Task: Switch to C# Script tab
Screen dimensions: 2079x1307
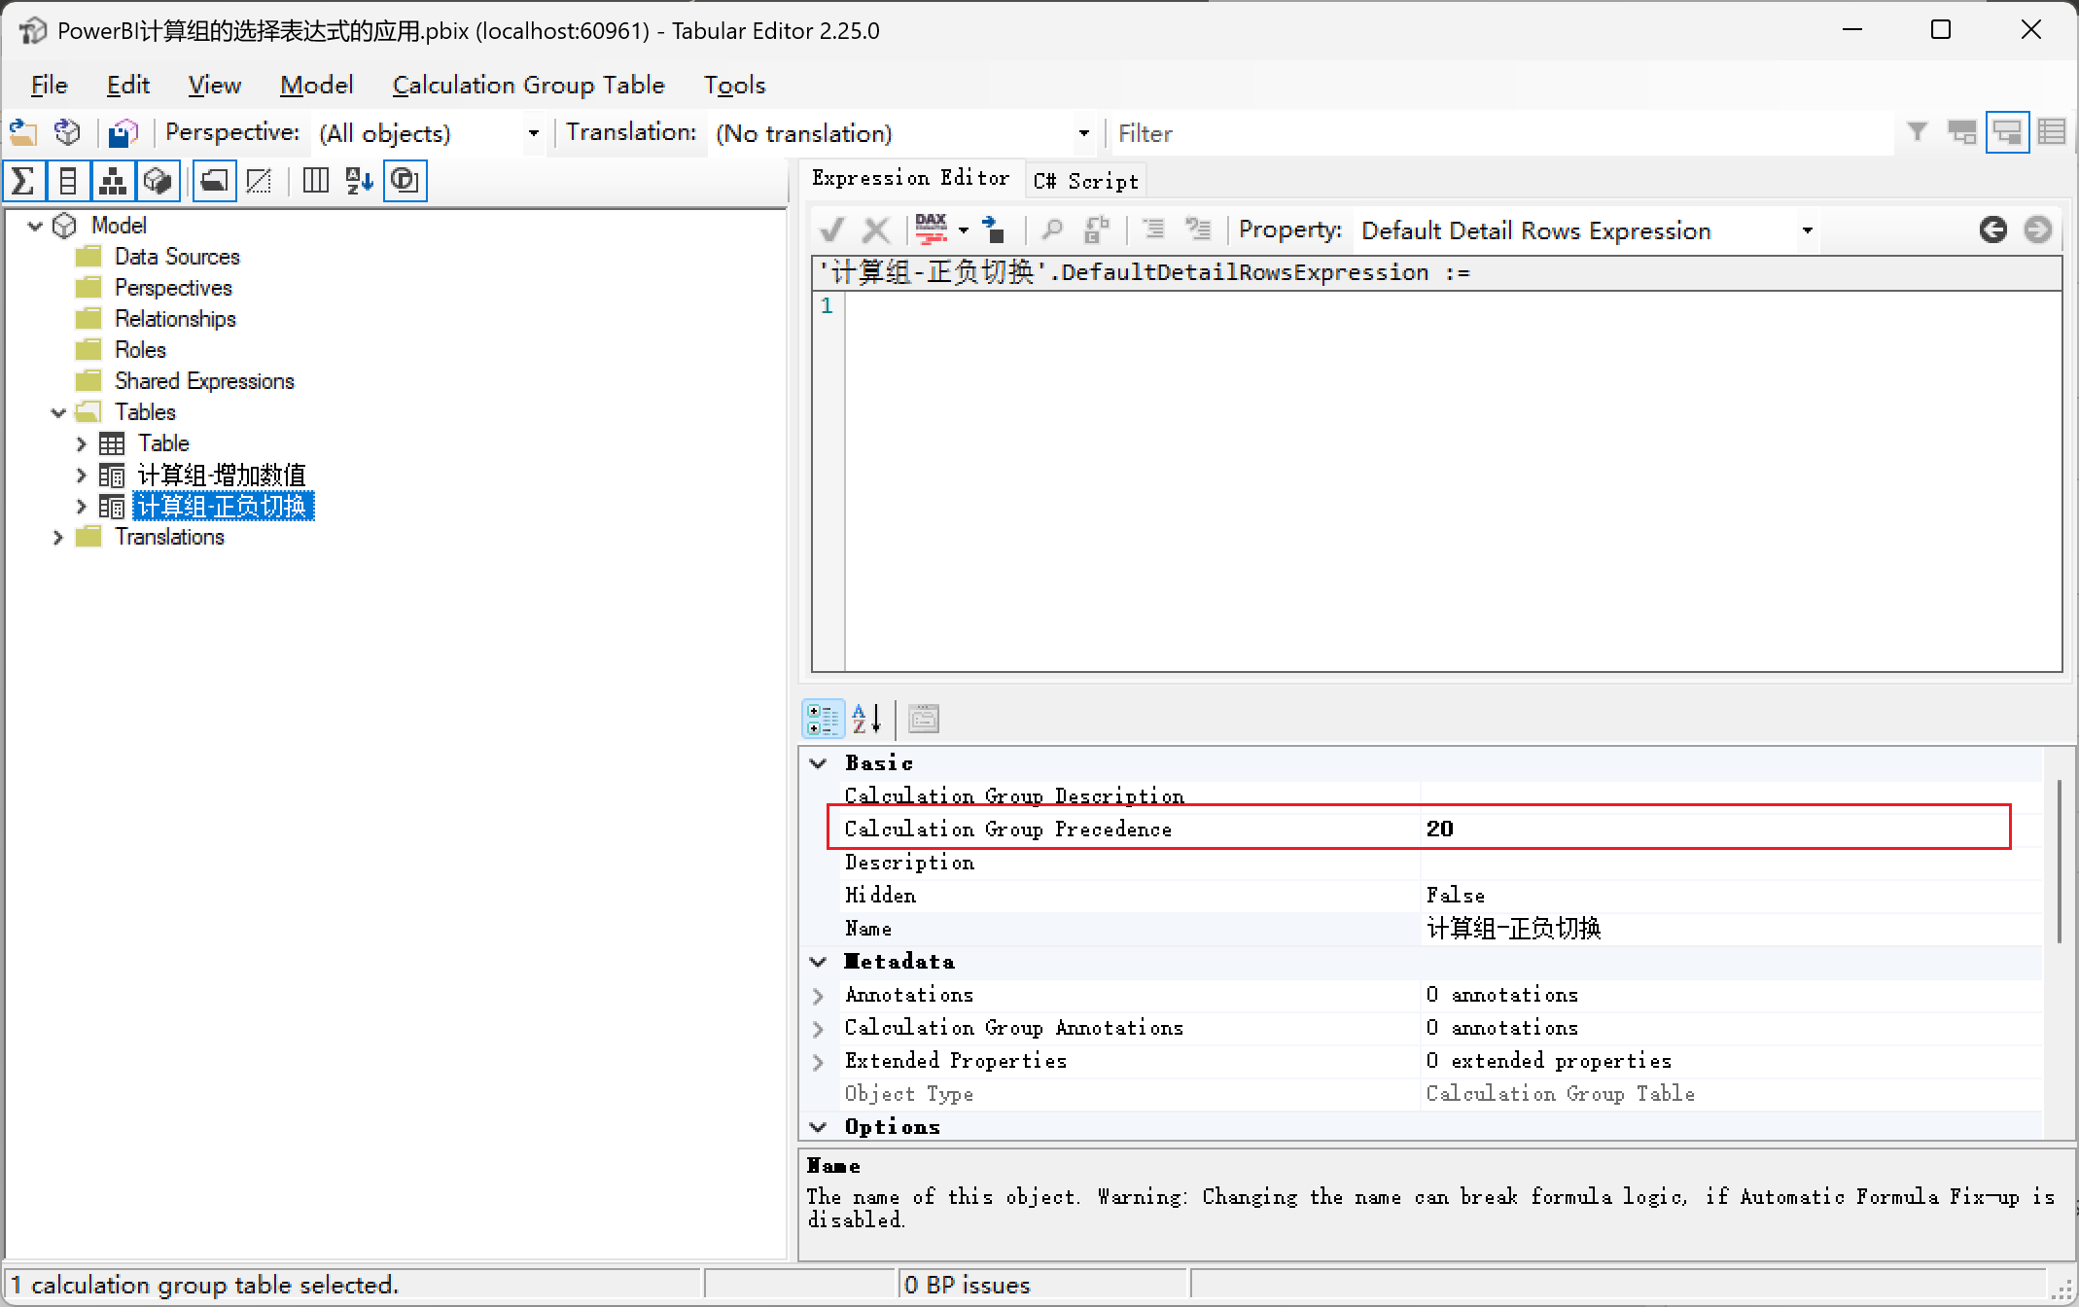Action: [1086, 181]
